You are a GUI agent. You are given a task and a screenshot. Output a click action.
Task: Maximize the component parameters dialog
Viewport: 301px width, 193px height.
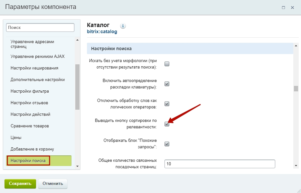tap(283, 8)
